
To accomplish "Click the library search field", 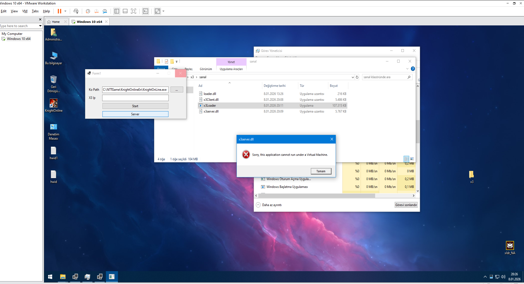I will [19, 26].
